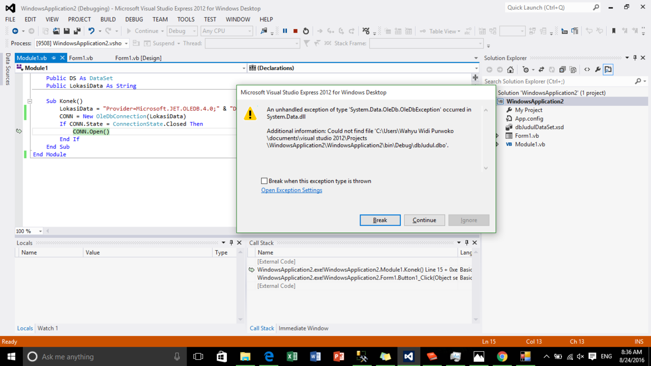Screen dimensions: 651x366
Task: Open Exception Settings link
Action: click(x=291, y=190)
